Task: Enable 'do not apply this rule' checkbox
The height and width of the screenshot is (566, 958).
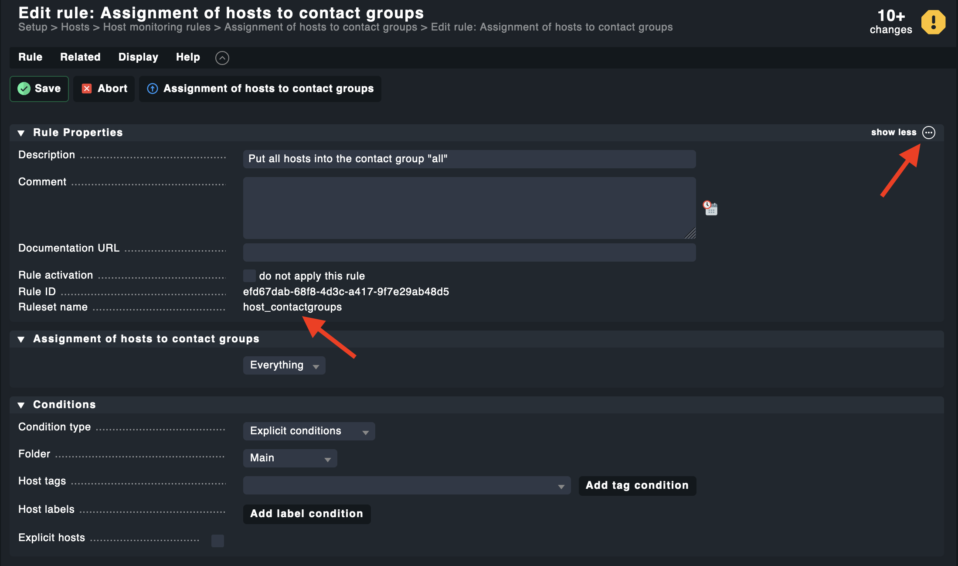Action: coord(249,276)
